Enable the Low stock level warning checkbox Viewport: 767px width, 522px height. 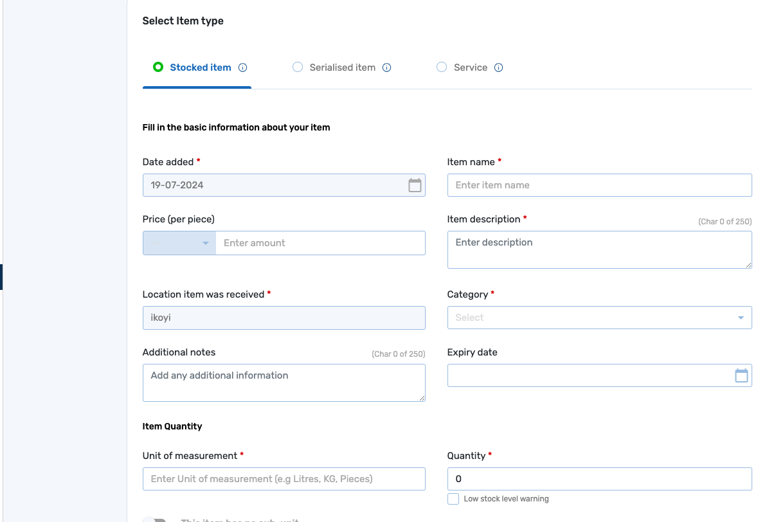(453, 498)
